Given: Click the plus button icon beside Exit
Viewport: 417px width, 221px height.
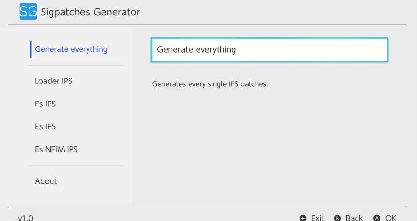Looking at the screenshot, I should 303,218.
